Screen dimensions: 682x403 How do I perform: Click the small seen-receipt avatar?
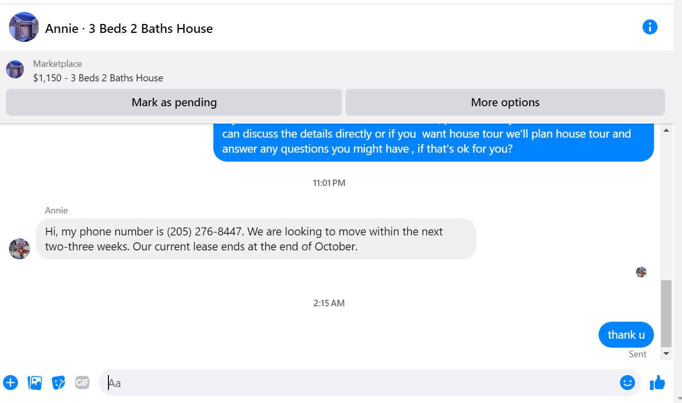coord(641,272)
